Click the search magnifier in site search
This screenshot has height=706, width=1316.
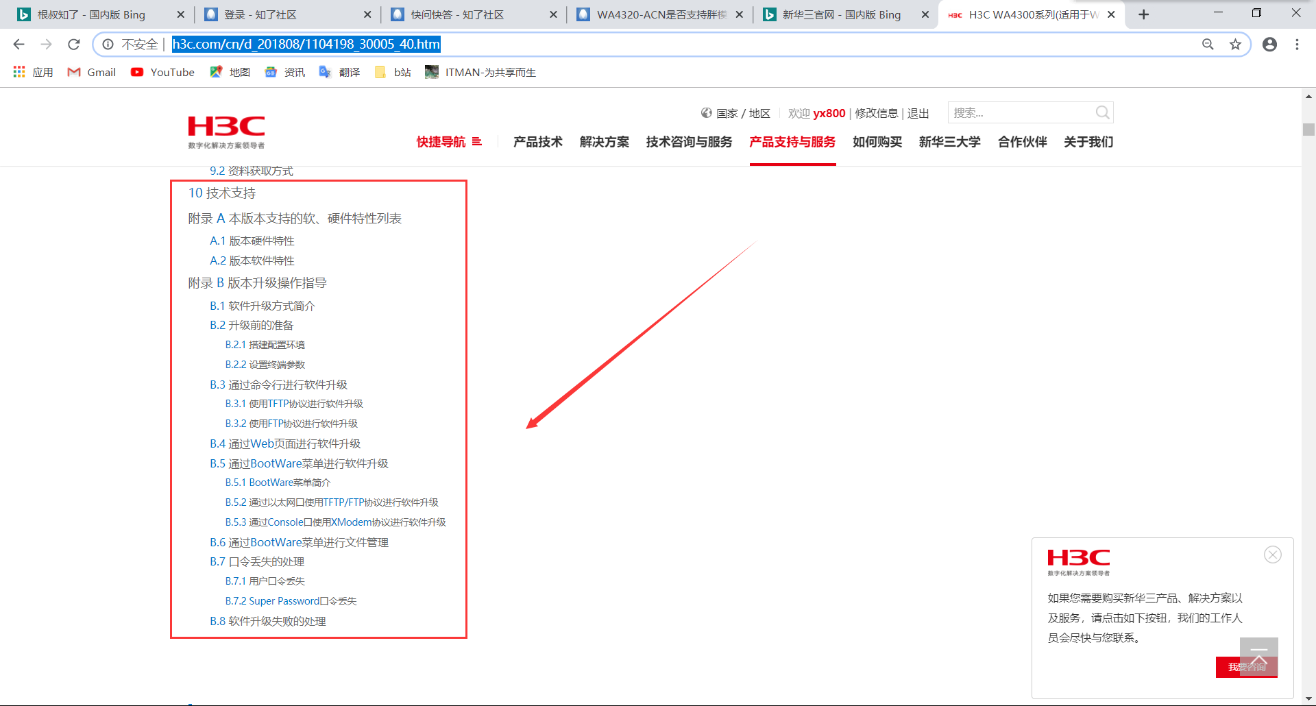1102,112
